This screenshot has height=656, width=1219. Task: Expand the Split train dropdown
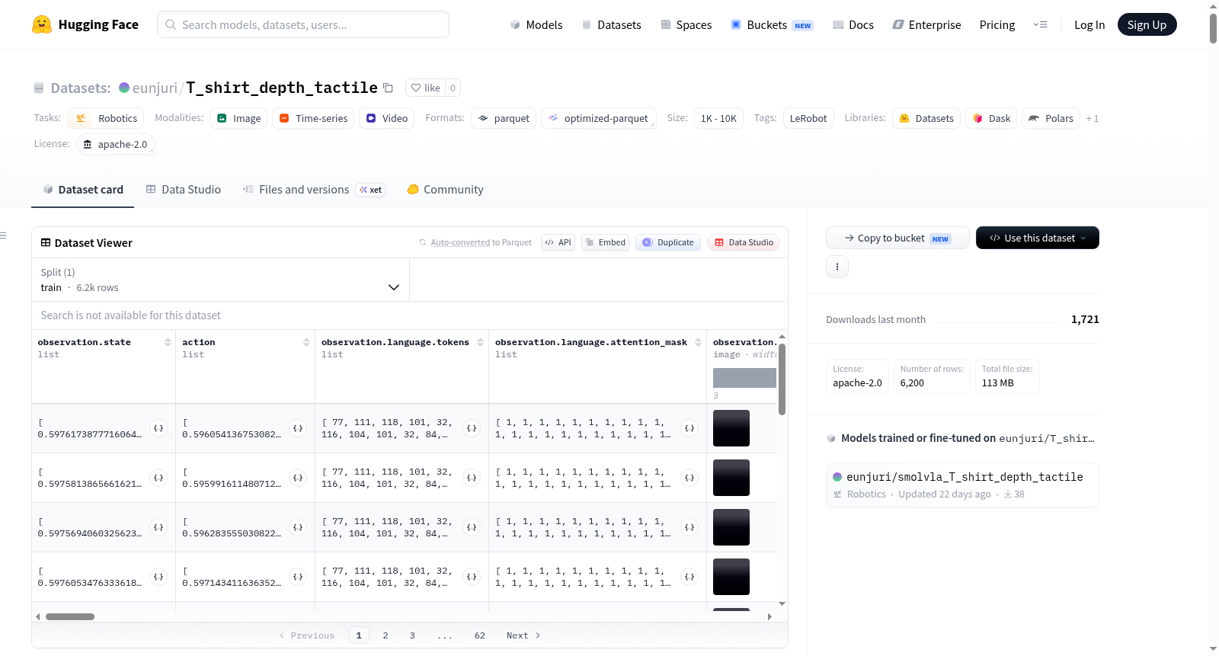point(220,280)
